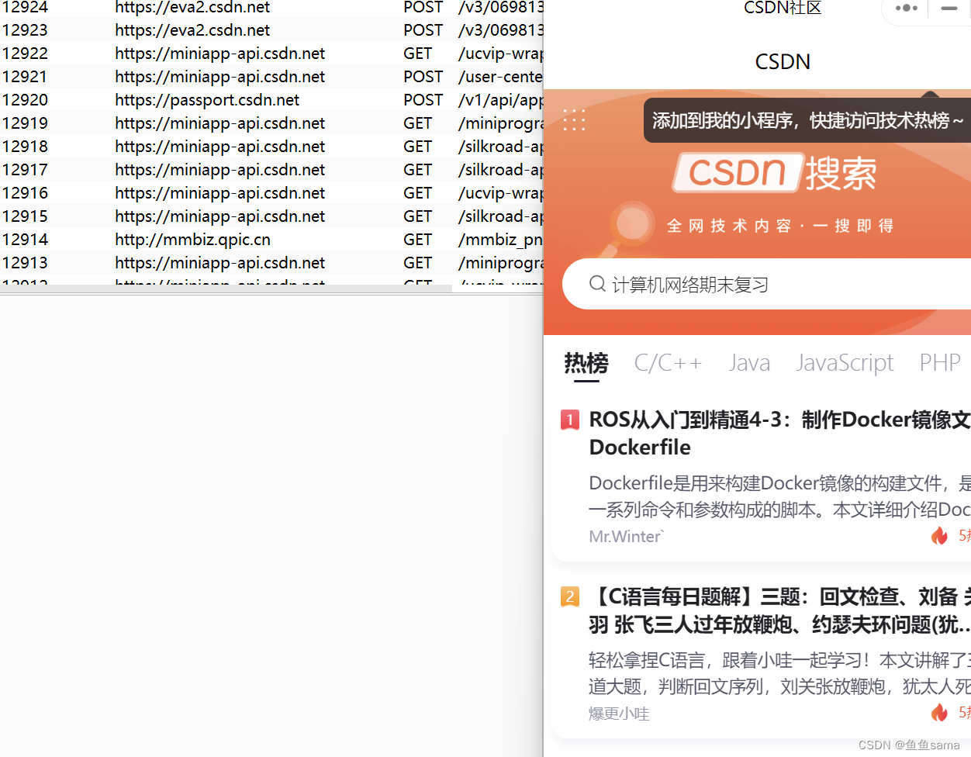Click author name 爆更小哇
This screenshot has height=757, width=971.
click(x=619, y=713)
